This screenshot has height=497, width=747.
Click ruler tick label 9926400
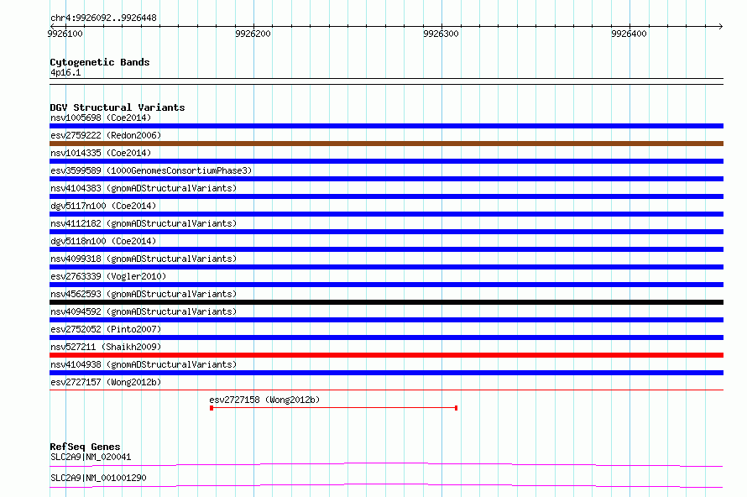coord(629,34)
